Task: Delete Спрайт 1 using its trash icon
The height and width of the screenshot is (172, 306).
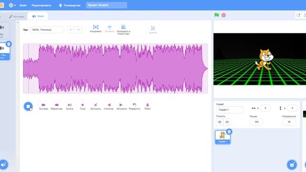Action: point(229,132)
